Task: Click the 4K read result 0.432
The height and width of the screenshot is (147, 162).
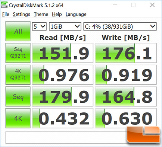Action: point(63,118)
